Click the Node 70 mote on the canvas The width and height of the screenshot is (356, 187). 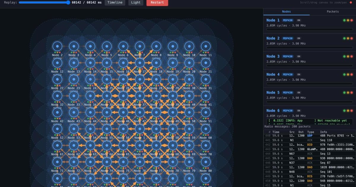click(x=206, y=145)
